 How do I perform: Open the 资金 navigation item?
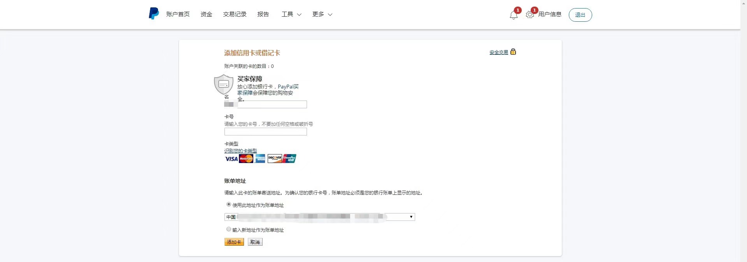point(206,14)
